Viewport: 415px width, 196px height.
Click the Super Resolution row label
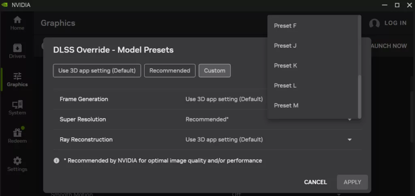point(83,119)
